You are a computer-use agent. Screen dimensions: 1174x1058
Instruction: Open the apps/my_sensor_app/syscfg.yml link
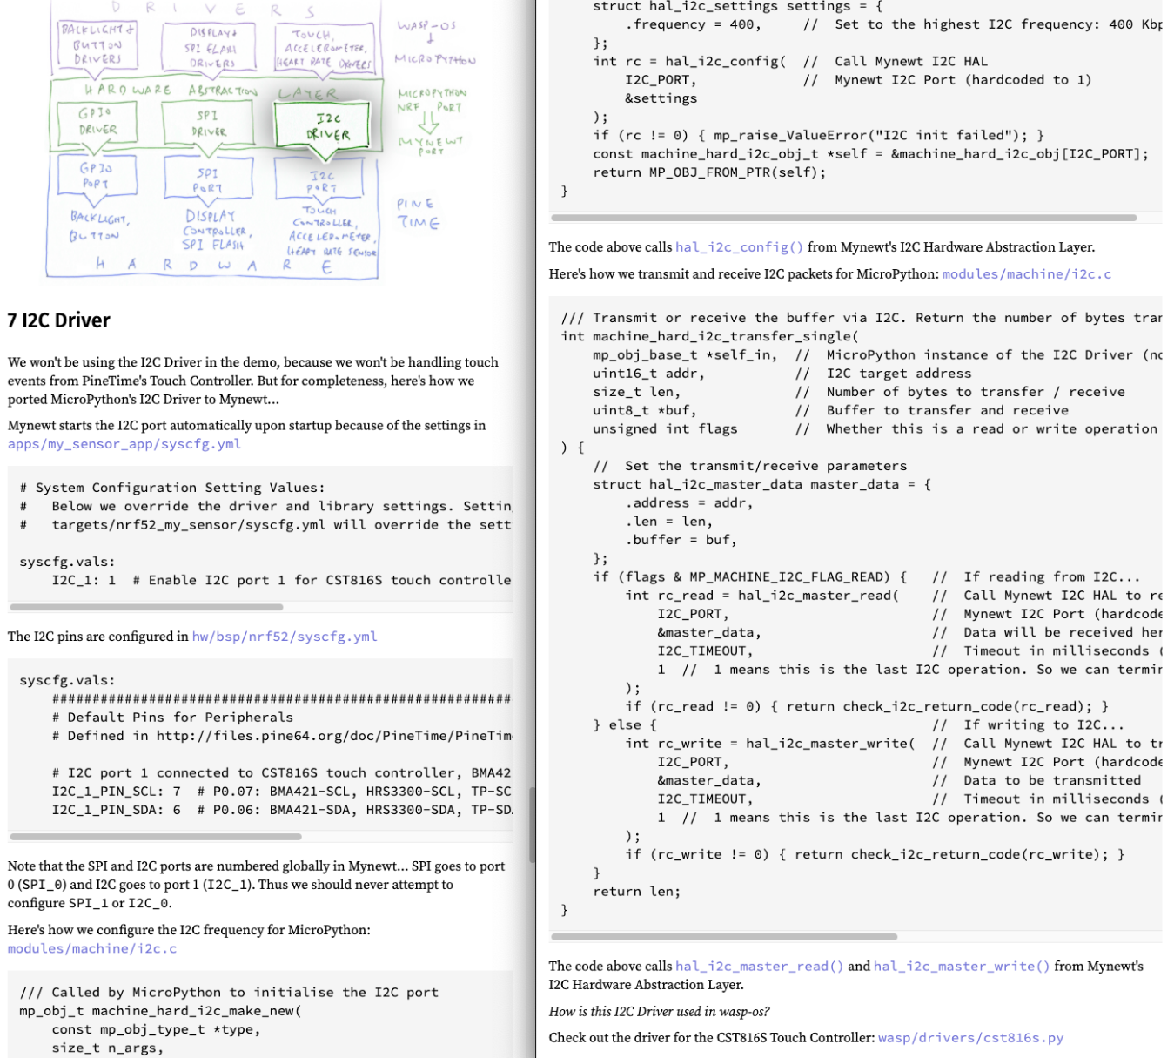(x=124, y=444)
